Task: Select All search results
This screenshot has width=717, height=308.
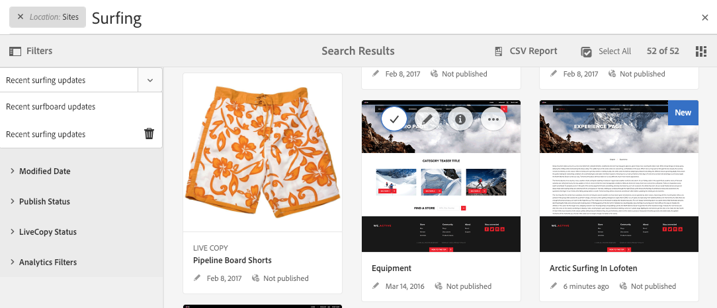Action: click(x=606, y=51)
